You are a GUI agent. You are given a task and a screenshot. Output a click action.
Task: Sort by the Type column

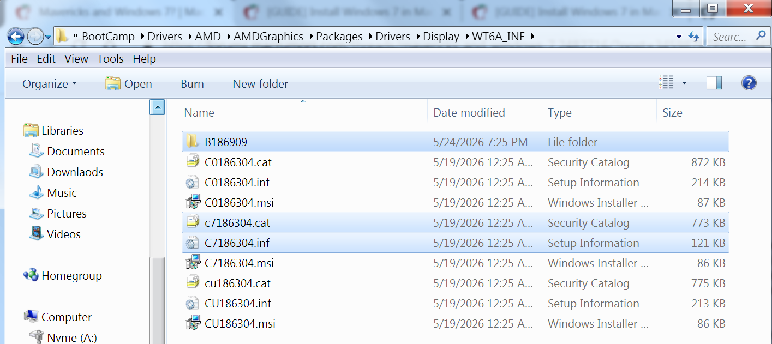click(560, 113)
